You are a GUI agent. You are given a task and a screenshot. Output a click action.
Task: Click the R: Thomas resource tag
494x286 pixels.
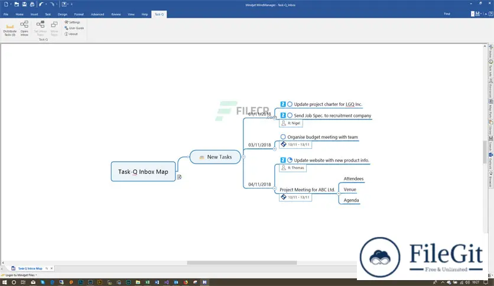pos(292,168)
